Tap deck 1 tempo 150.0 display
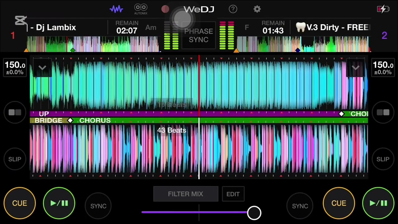398x224 pixels. pyautogui.click(x=15, y=68)
